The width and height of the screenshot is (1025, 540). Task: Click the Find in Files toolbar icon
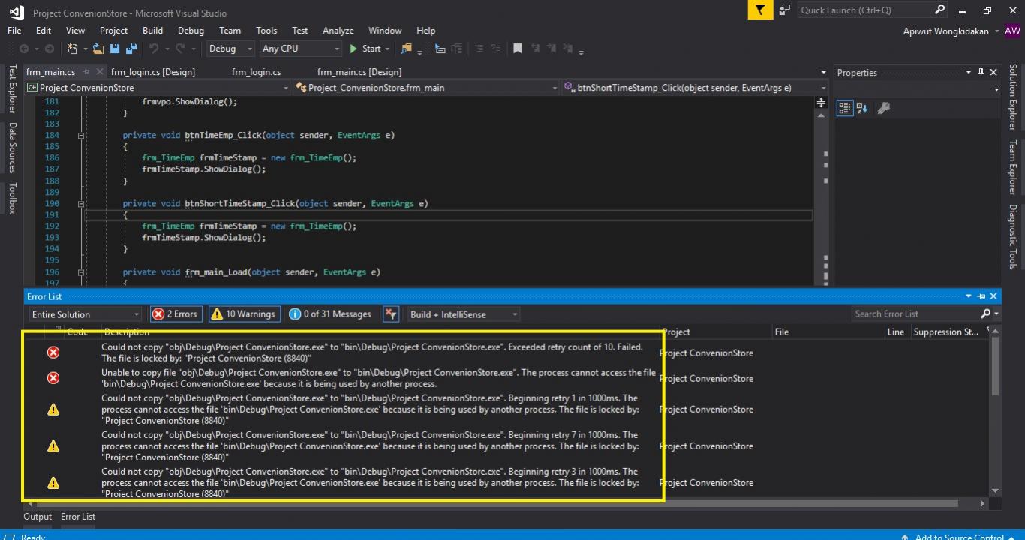(407, 49)
